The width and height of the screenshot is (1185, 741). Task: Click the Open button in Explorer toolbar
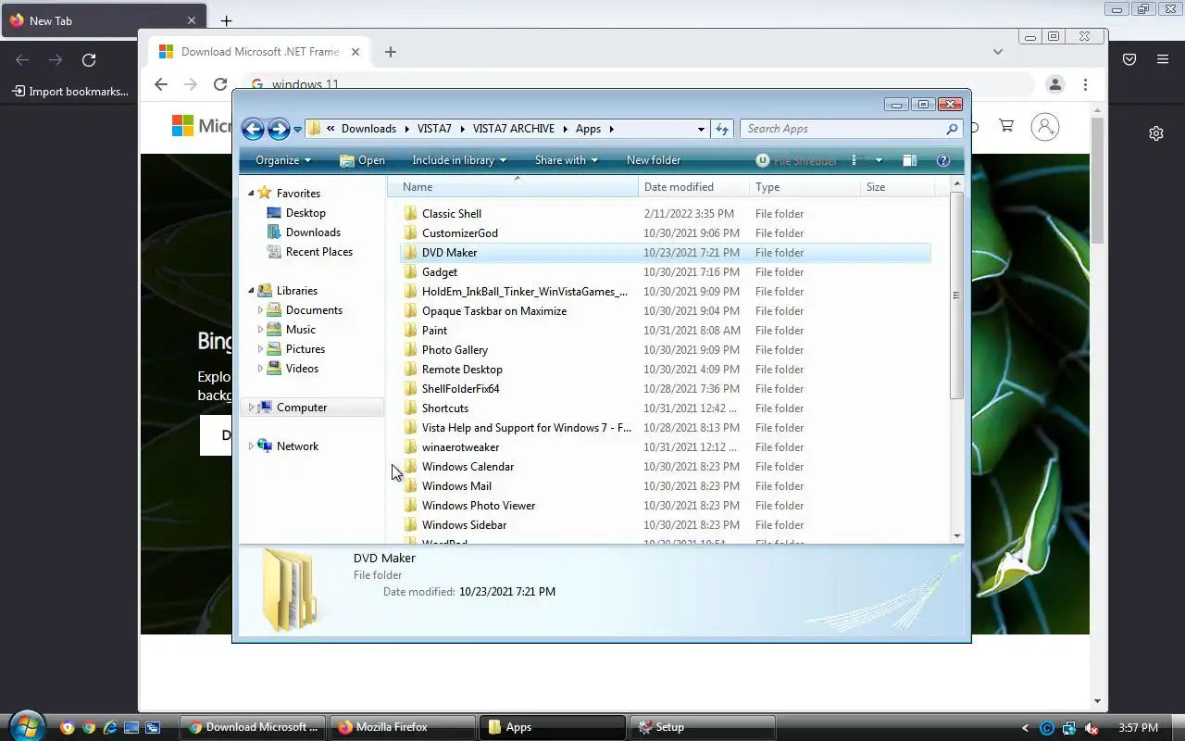tap(362, 160)
